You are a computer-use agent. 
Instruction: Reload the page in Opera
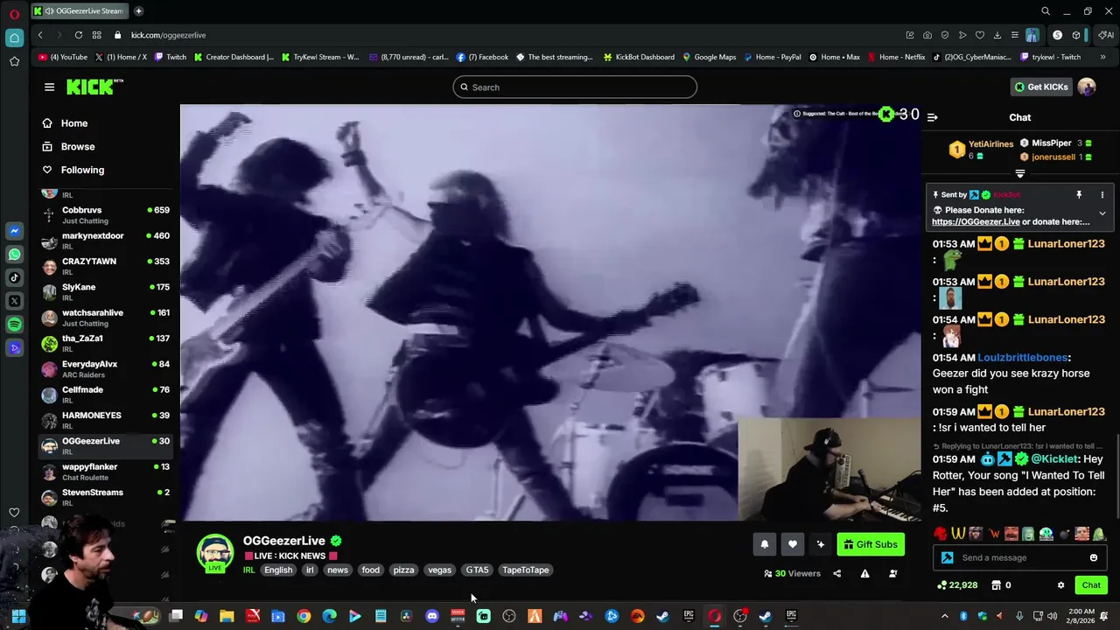point(79,35)
